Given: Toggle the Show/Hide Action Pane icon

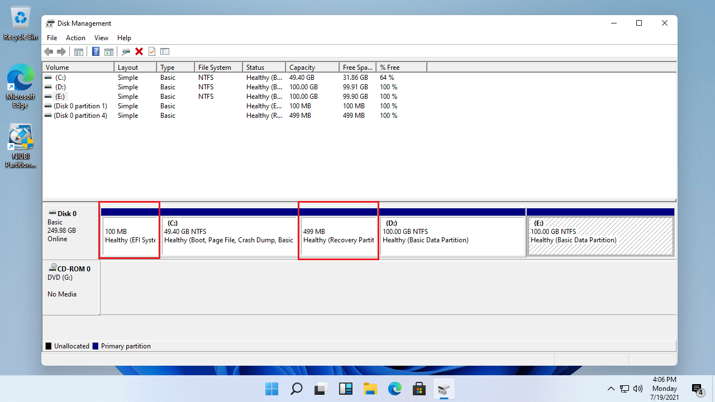Looking at the screenshot, I should tap(108, 51).
